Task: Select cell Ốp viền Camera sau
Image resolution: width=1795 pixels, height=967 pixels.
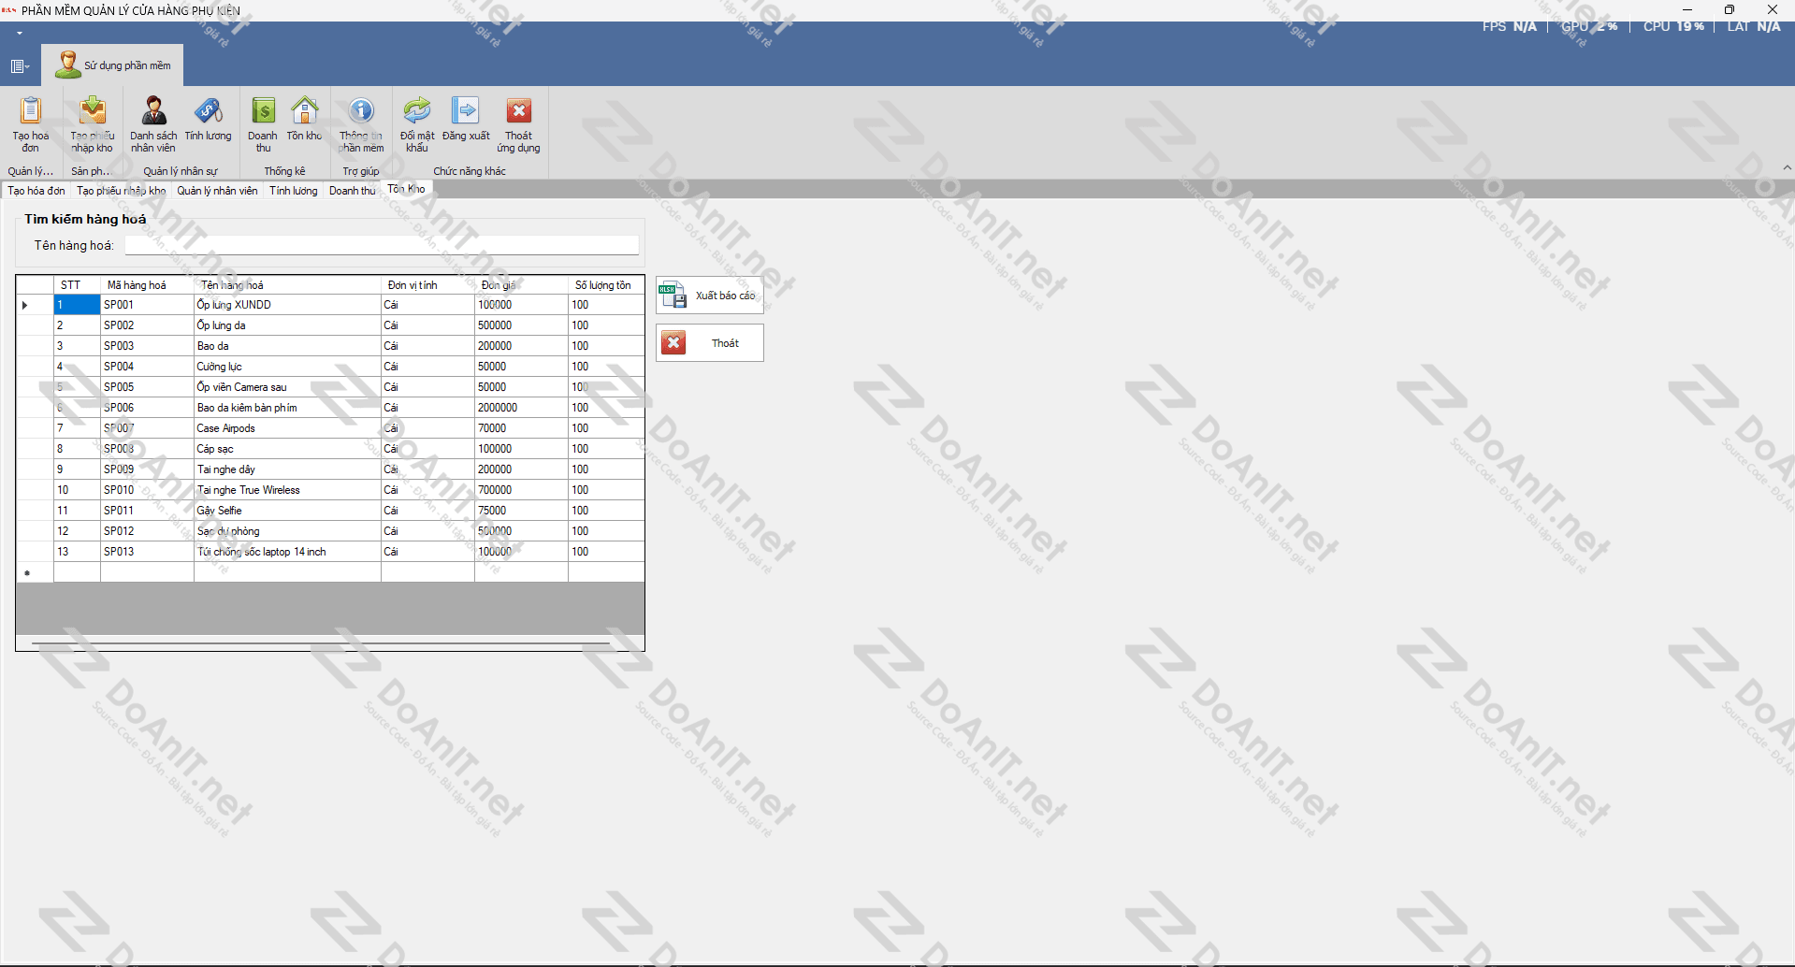Action: 287,387
